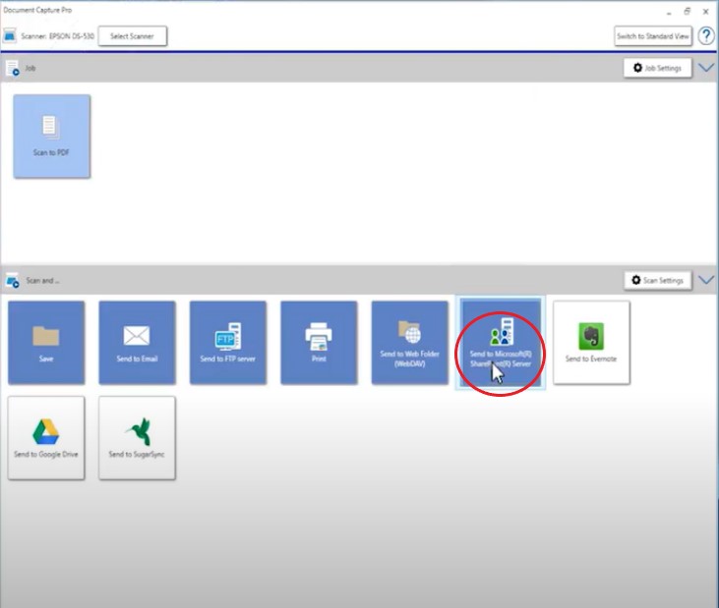Select Send to Web Folder (WebDAV) tile
The width and height of the screenshot is (719, 608).
(x=409, y=342)
